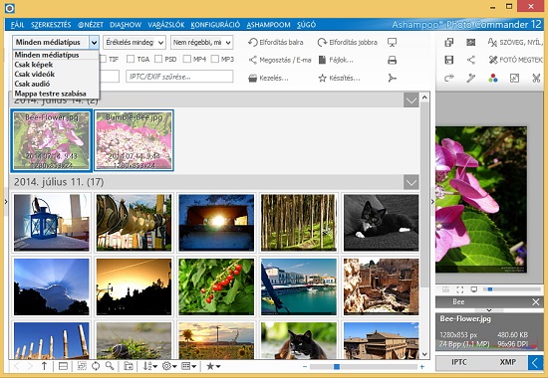Viewport: 548px width, 378px height.
Task: Click plus to enlarge thumbnails
Action: coord(422,367)
